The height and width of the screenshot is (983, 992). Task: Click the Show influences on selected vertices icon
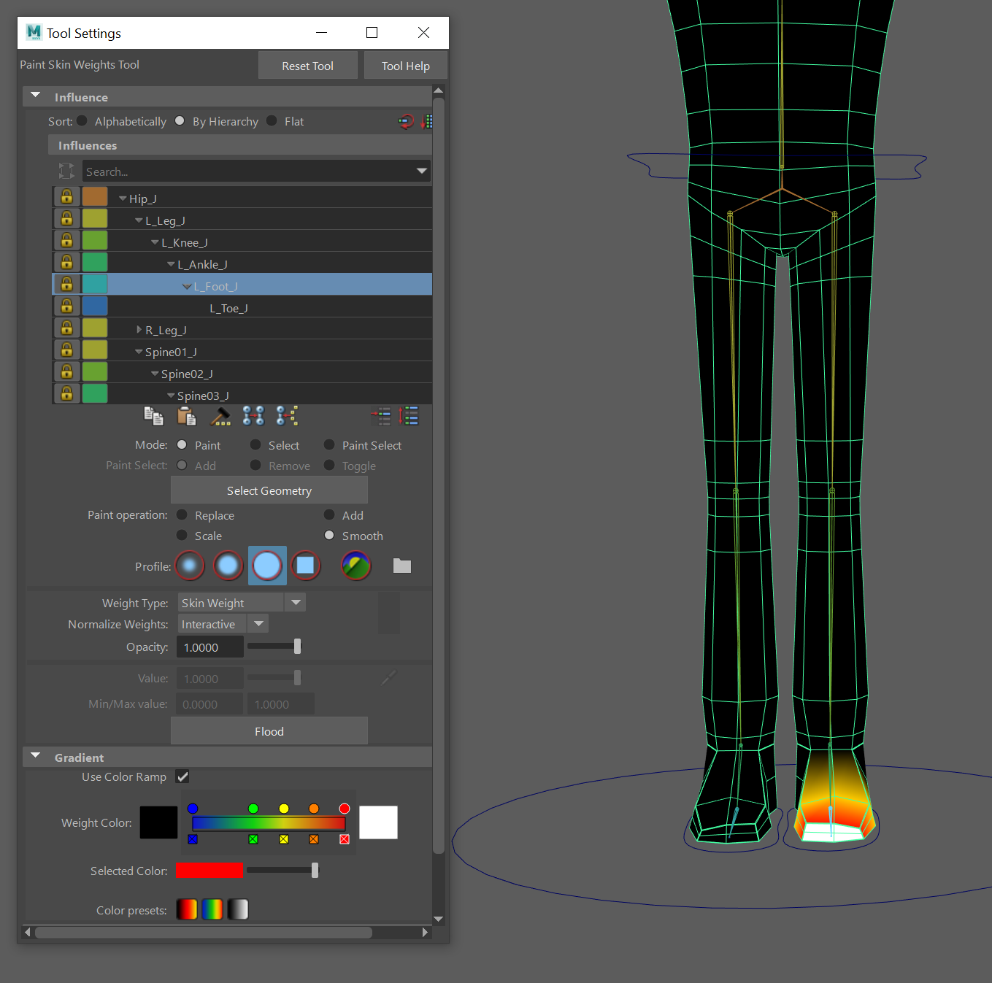(287, 416)
